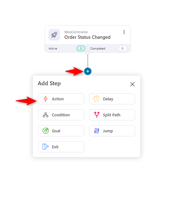Select the Condition hierarchy icon
Viewport: 178px width, 204px height.
point(46,115)
